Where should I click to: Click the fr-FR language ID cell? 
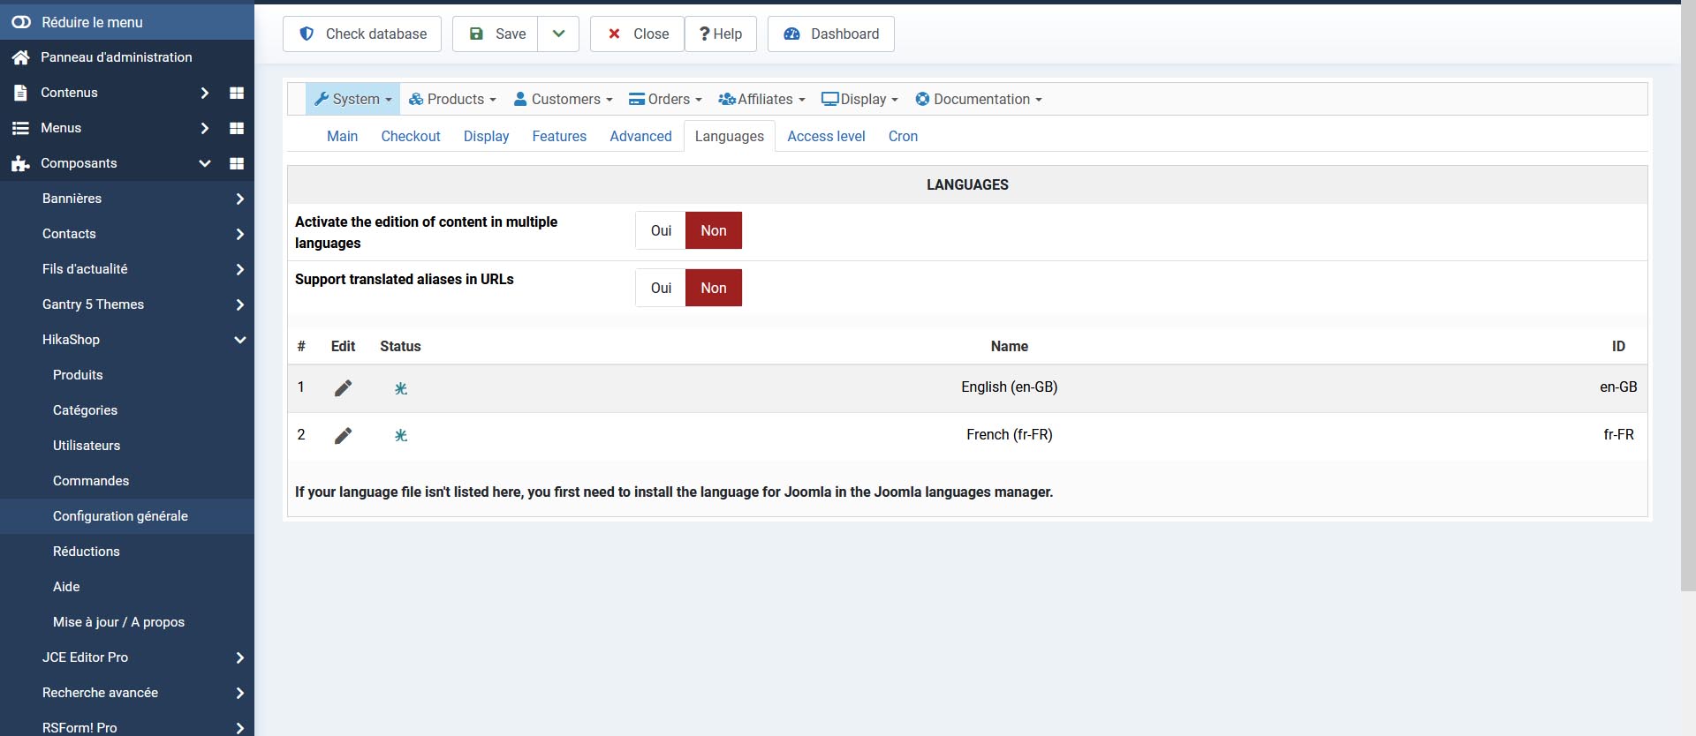[1618, 435]
